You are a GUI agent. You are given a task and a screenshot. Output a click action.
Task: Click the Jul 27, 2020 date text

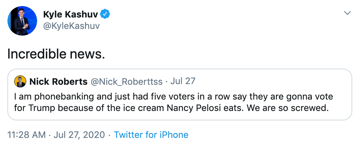coord(79,135)
